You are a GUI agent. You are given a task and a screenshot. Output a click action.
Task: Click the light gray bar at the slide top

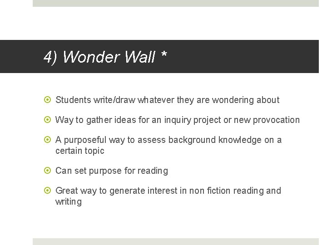click(175, 3)
